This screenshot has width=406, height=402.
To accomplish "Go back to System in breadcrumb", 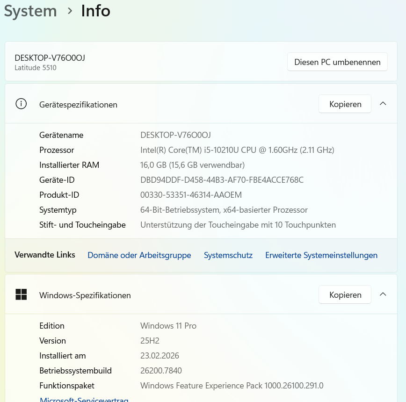I will click(x=30, y=11).
